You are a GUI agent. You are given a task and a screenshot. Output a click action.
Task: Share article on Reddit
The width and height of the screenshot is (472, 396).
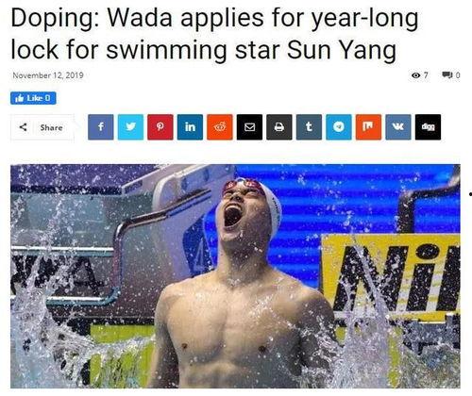coord(220,127)
